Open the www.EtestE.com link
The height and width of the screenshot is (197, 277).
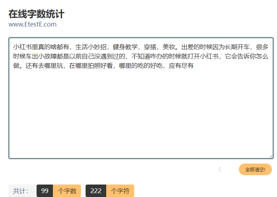click(33, 24)
